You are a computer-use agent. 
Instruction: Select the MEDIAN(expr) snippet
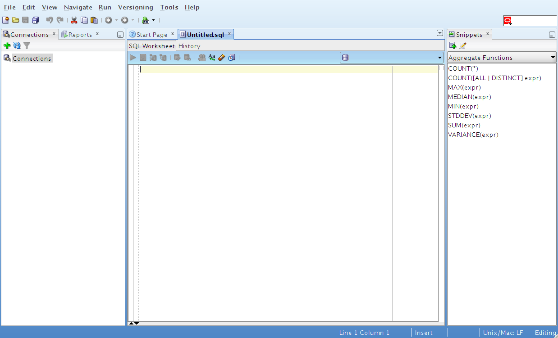469,97
